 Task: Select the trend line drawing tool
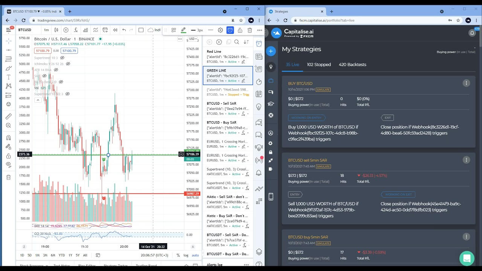[x=8, y=50]
